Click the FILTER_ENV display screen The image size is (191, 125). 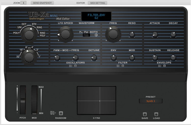click(96, 16)
